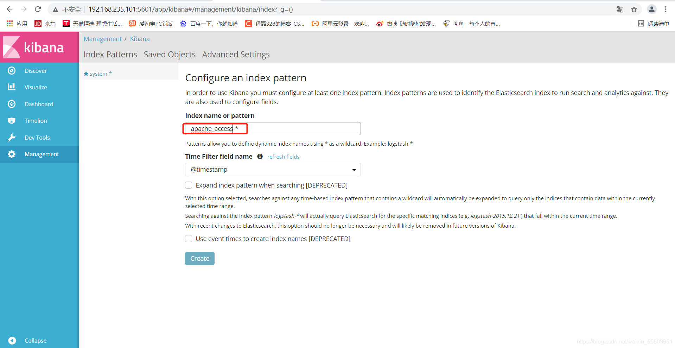Click the Index name or pattern input field

[x=273, y=129]
